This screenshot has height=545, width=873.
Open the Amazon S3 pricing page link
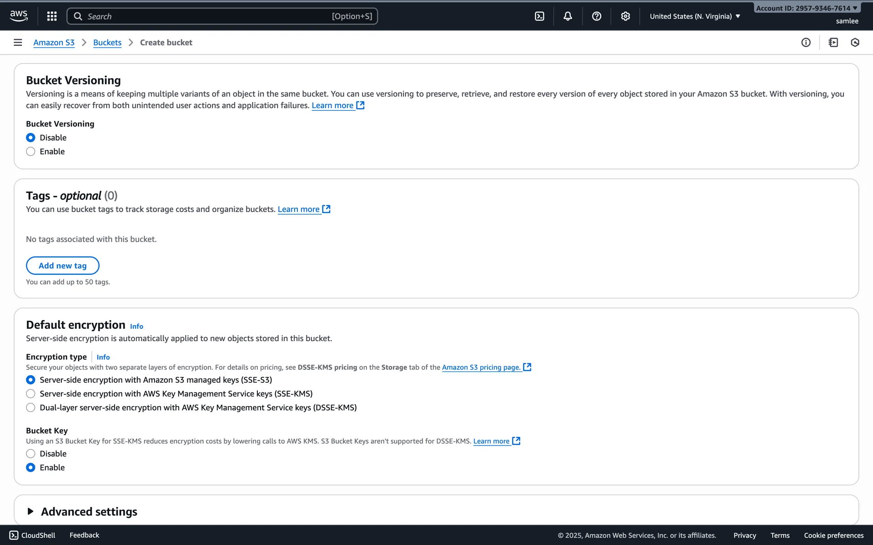481,367
